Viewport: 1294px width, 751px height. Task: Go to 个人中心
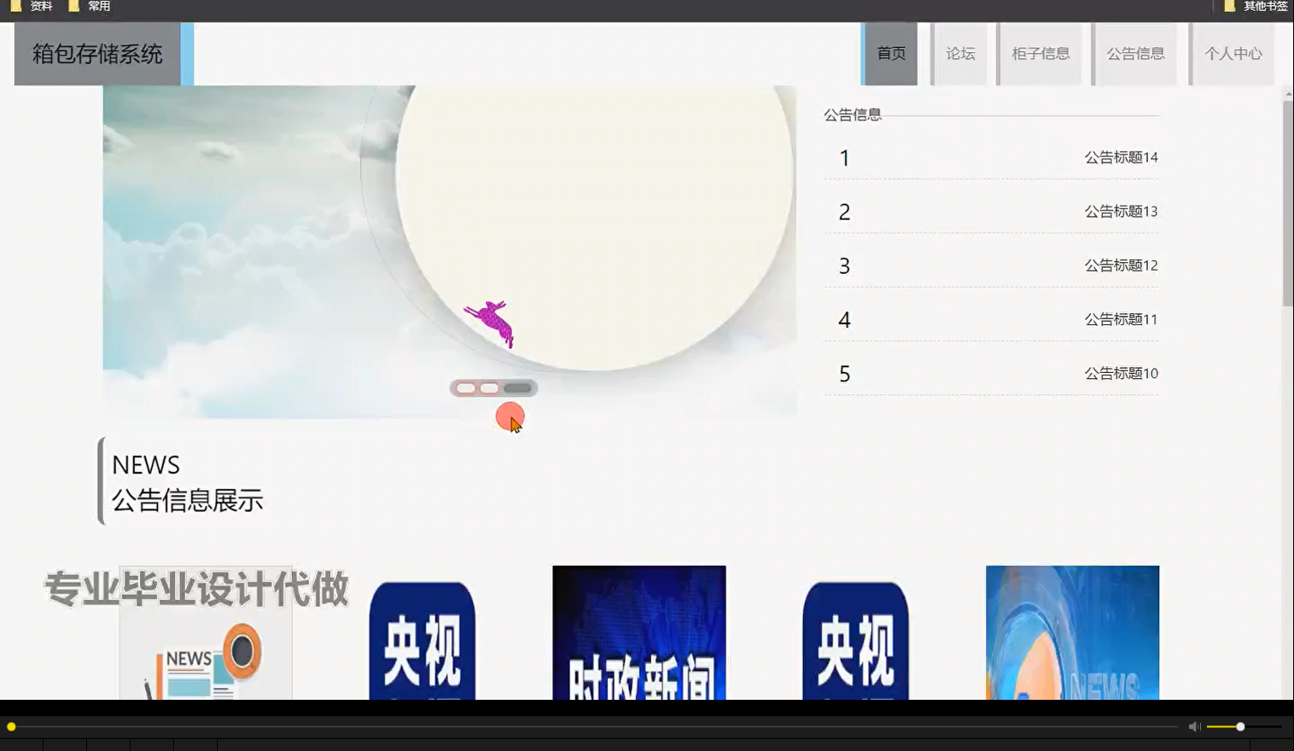(1233, 53)
